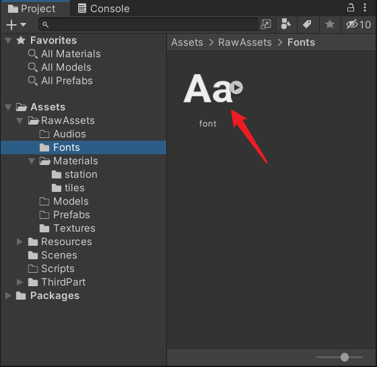
Task: Click the Save search star icon
Action: pos(329,24)
